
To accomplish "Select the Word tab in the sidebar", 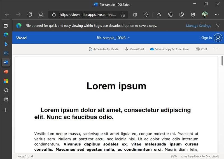I will [6, 63].
